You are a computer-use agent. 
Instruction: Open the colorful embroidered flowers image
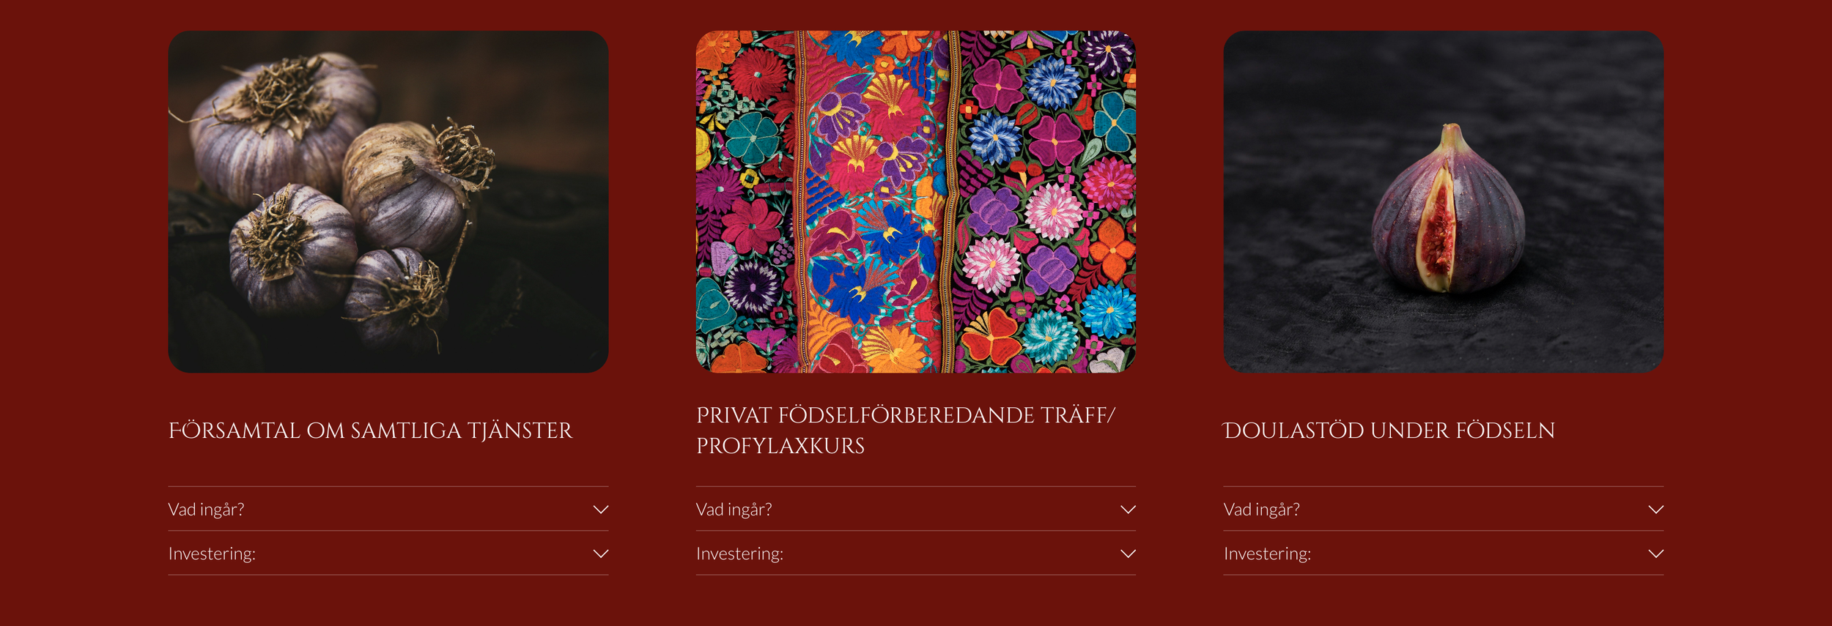(916, 201)
